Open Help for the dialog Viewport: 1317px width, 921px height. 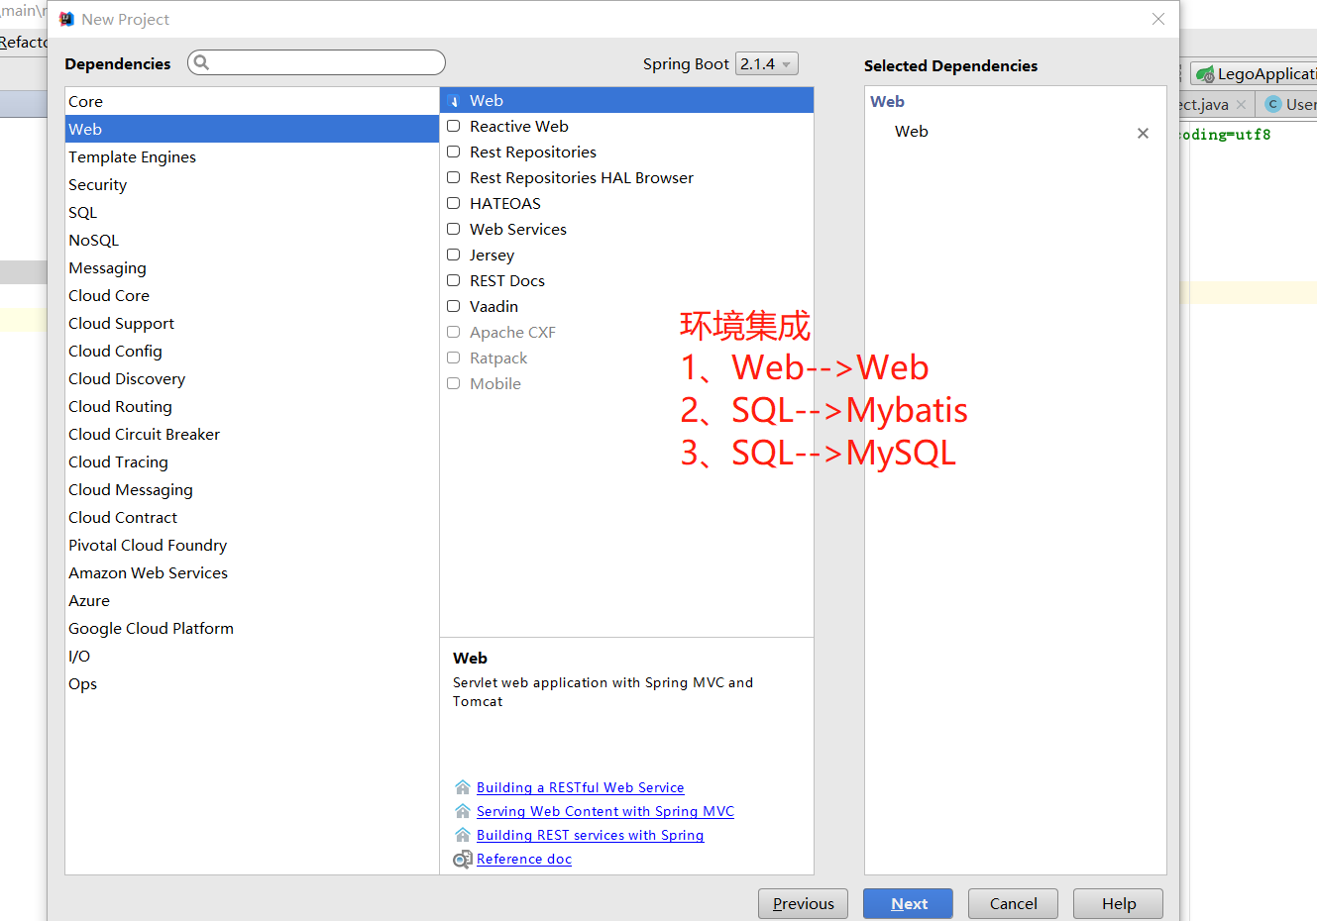pos(1118,903)
